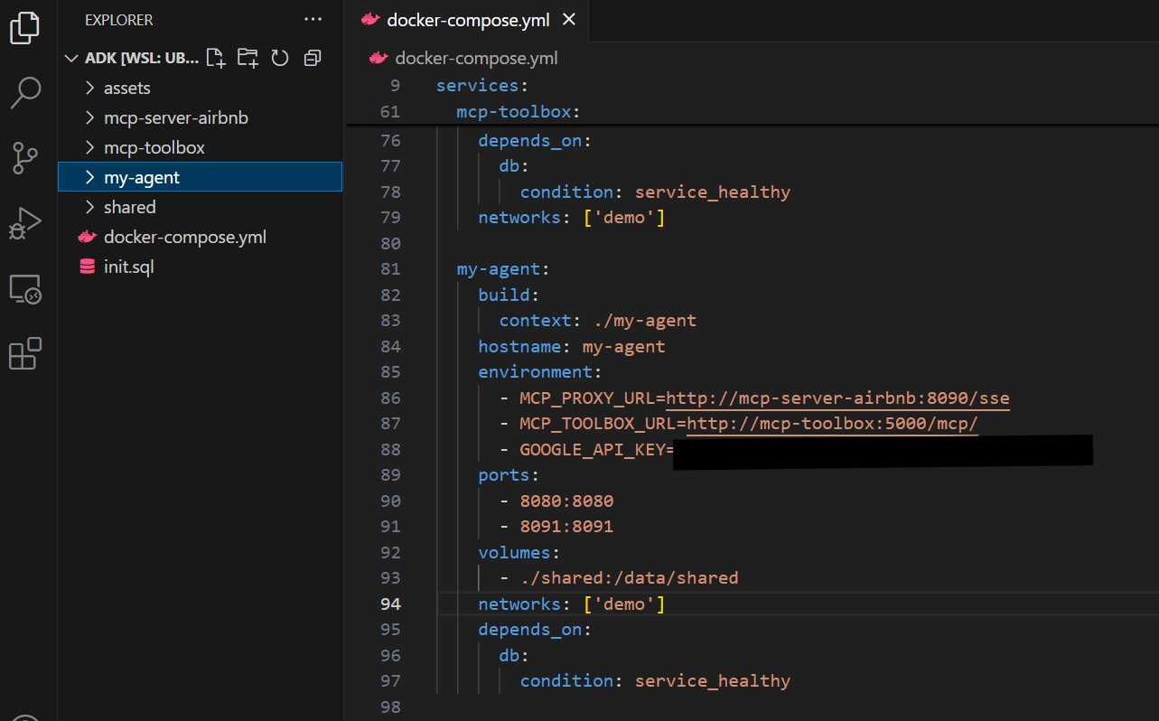Expand the assets folder
The image size is (1159, 721).
pyautogui.click(x=89, y=88)
